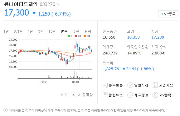Image resolution: width=180 pixels, height=116 pixels.
Task: Click the 23,000 price axis label
Action: pos(13,40)
